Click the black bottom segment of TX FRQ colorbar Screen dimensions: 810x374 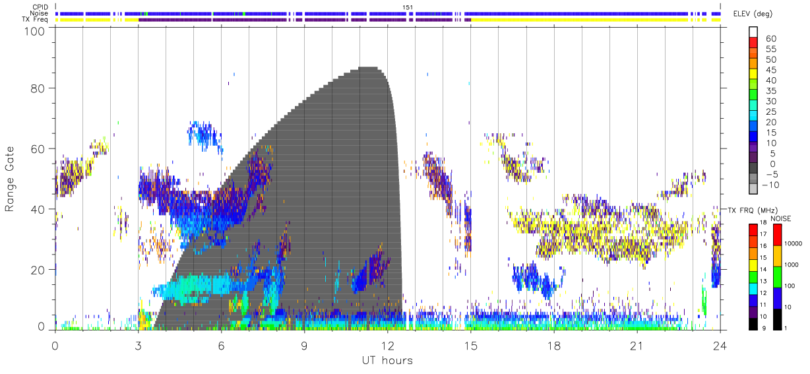click(753, 323)
